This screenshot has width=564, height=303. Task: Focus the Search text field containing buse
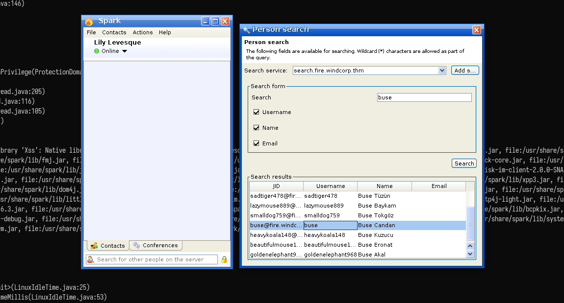pyautogui.click(x=424, y=97)
